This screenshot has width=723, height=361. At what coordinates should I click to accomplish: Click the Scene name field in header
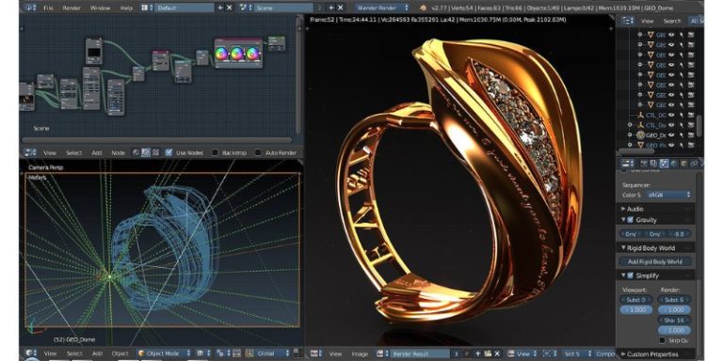click(283, 8)
